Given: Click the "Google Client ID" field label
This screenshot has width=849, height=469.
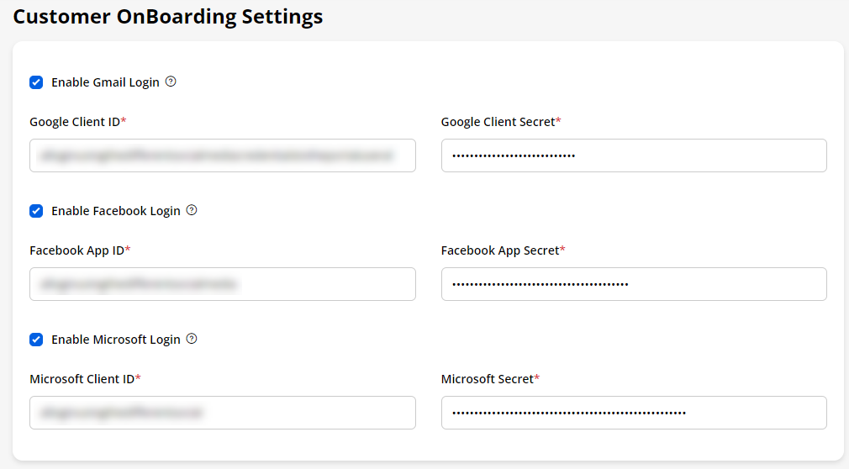Looking at the screenshot, I should (75, 122).
